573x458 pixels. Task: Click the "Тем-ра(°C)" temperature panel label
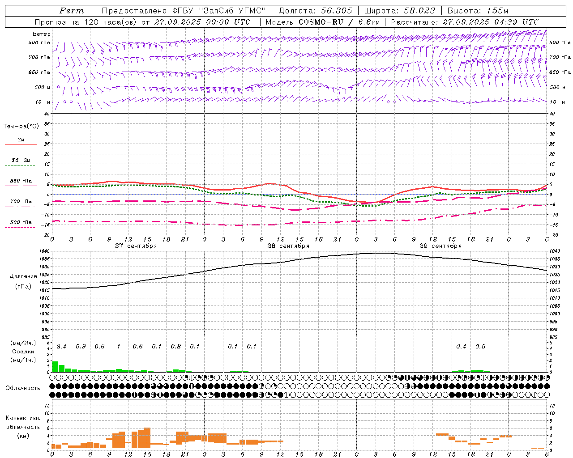21,127
